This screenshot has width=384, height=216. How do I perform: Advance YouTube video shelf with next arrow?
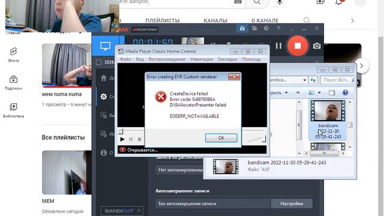coord(361,65)
